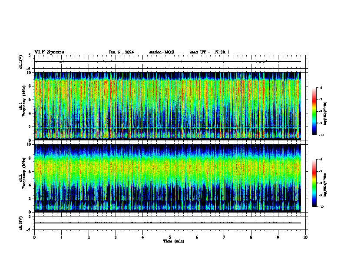Click inside the ch.2 spectrogram panel
This screenshot has width=344, height=266.
click(x=168, y=178)
